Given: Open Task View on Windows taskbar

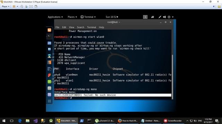Looking at the screenshot, I should [x=12, y=121].
